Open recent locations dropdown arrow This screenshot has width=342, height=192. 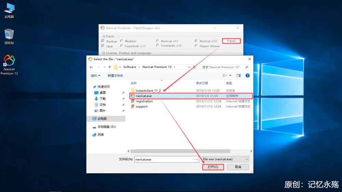[x=104, y=67]
